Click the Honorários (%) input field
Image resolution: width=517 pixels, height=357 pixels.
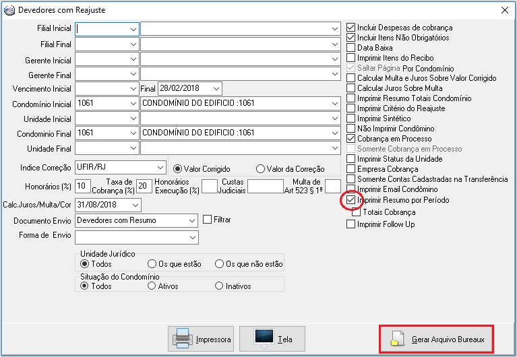(83, 186)
